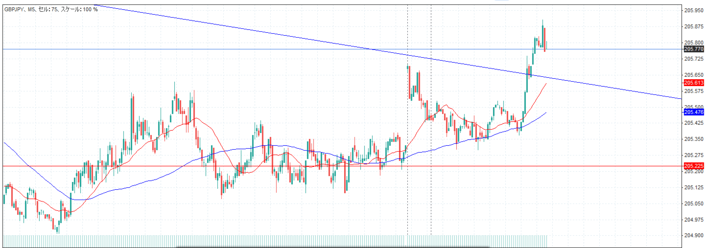
Task: Click the 205.950 price axis label
Action: click(x=693, y=10)
